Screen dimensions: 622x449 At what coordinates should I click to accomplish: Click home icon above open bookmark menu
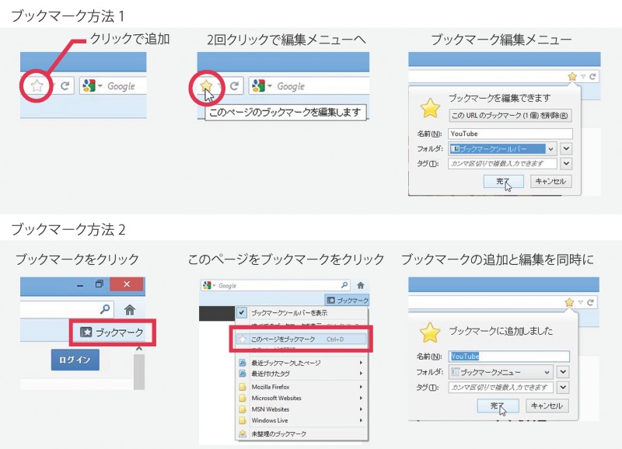[361, 285]
